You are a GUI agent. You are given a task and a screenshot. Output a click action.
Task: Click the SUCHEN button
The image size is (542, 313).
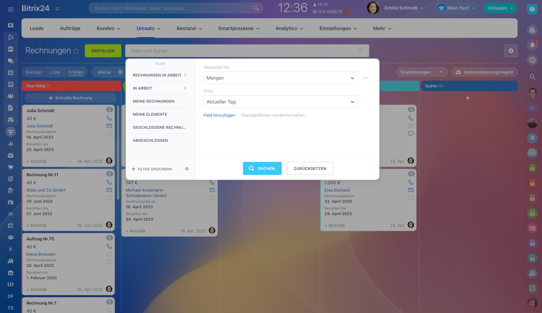262,168
